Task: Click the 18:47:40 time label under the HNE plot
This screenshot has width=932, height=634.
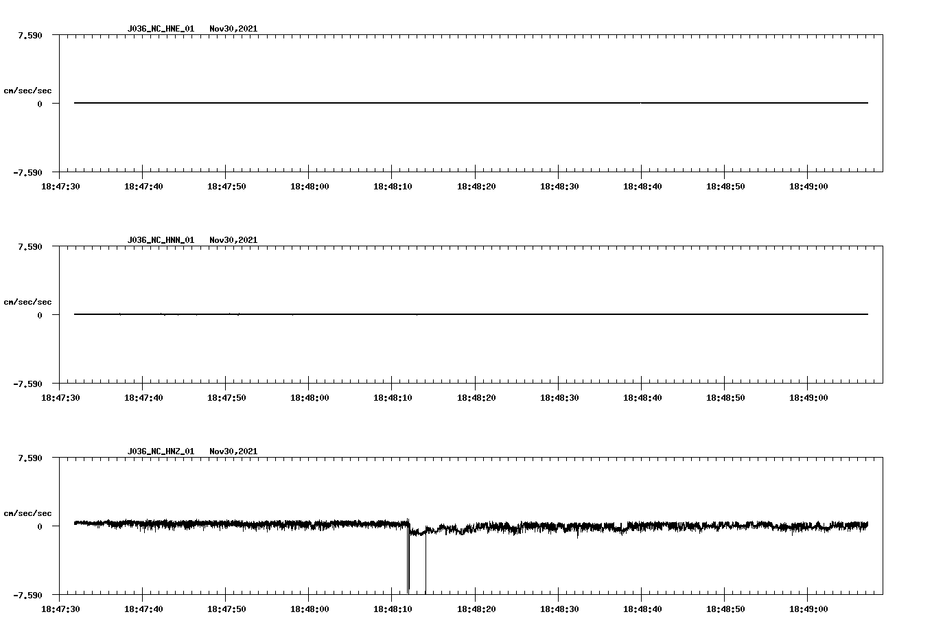Action: tap(143, 186)
